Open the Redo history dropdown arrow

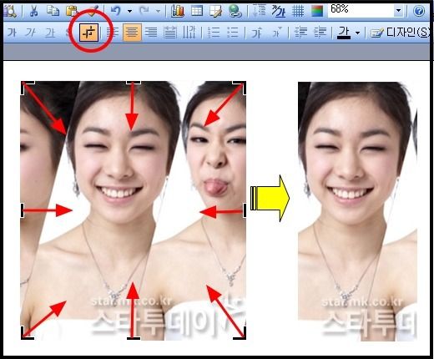(158, 11)
